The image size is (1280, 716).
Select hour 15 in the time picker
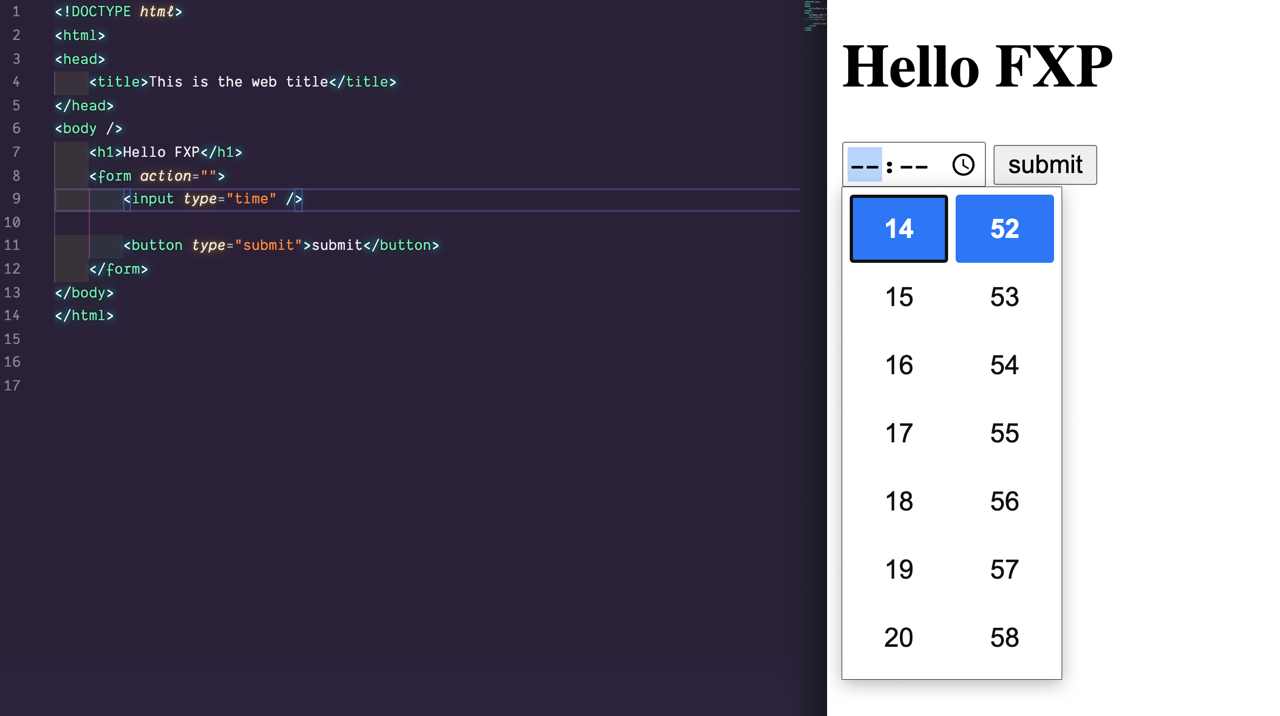click(898, 297)
